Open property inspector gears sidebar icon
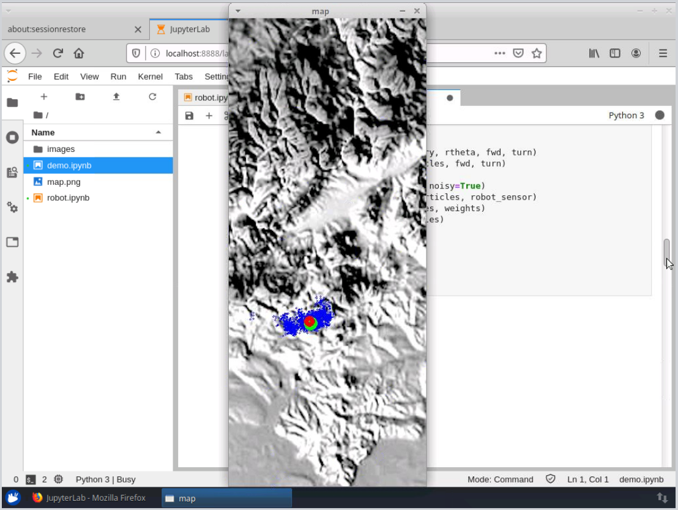The width and height of the screenshot is (678, 510). (x=12, y=207)
